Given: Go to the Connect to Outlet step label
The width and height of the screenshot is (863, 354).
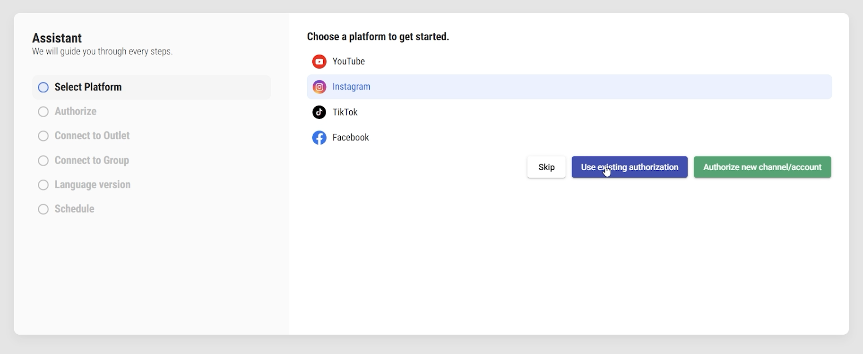Looking at the screenshot, I should click(92, 136).
